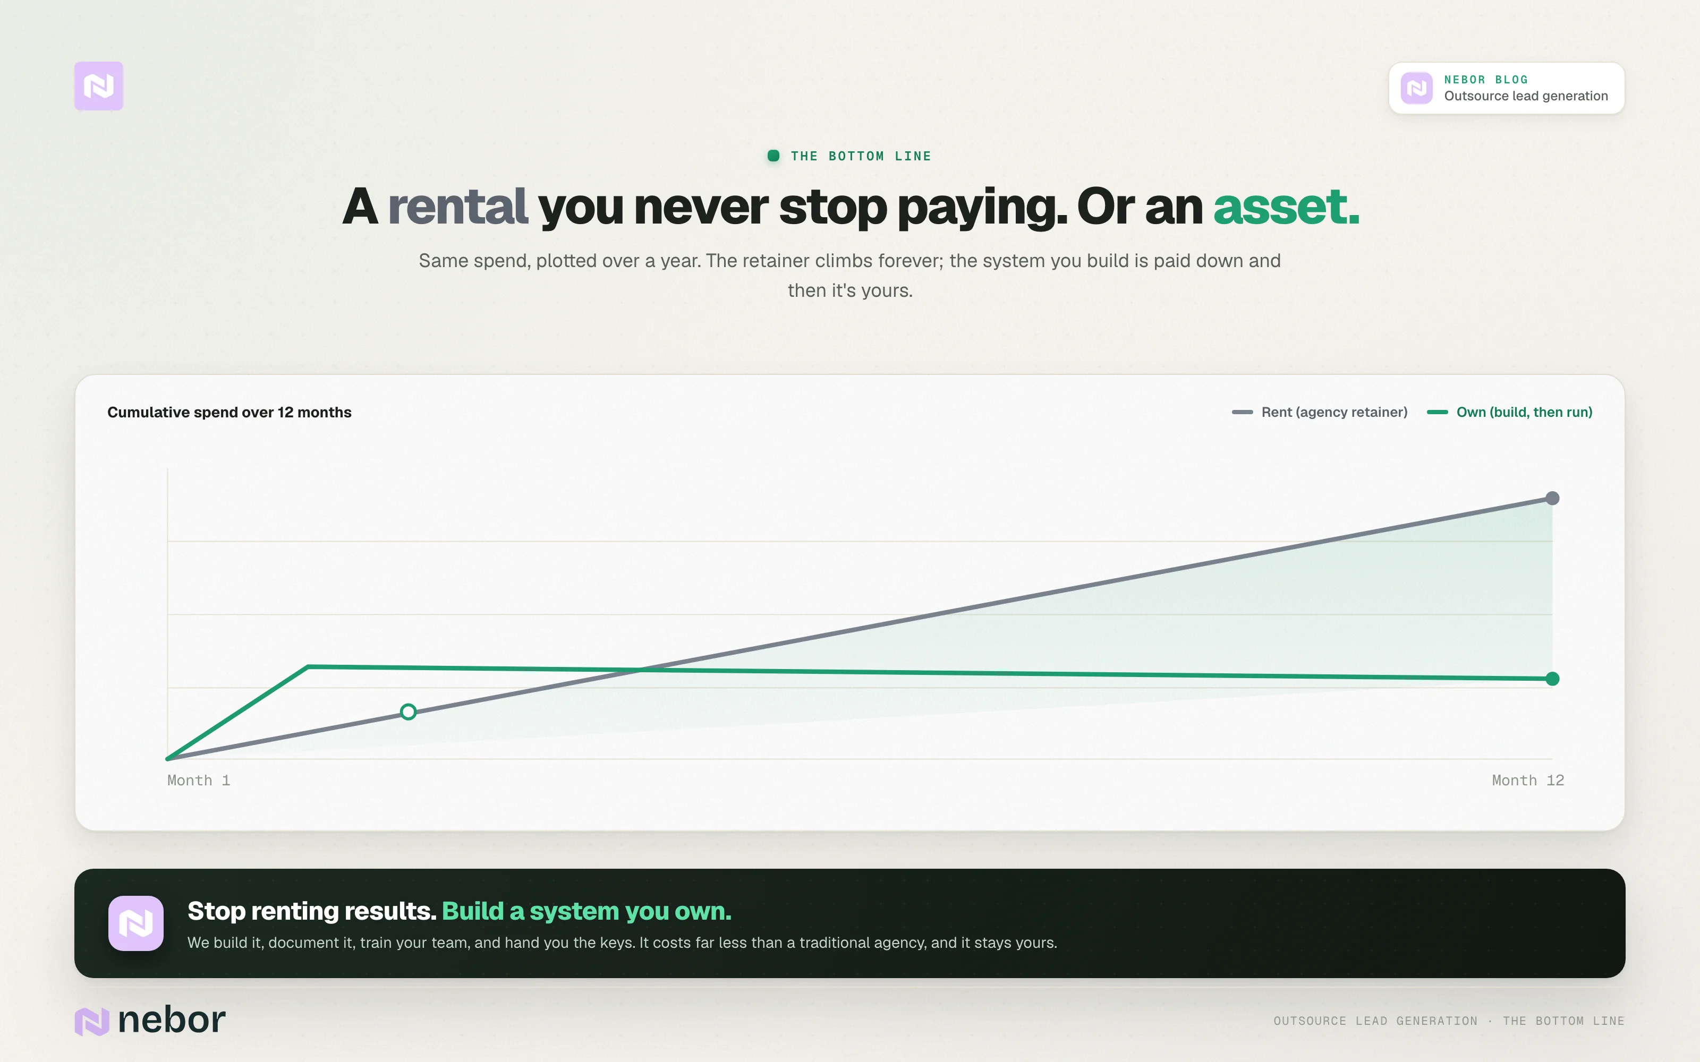This screenshot has height=1062, width=1700.
Task: Click the Month 1 axis label
Action: (x=199, y=781)
